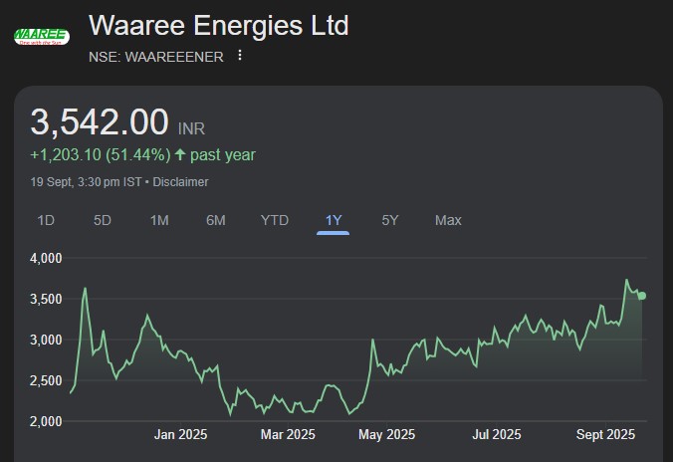Click the NSE: WAAREEENER ticker text
The height and width of the screenshot is (462, 673).
tap(155, 56)
